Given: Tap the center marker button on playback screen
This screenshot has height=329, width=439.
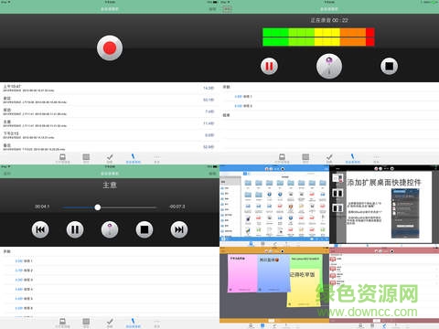Looking at the screenshot, I should 110,229.
